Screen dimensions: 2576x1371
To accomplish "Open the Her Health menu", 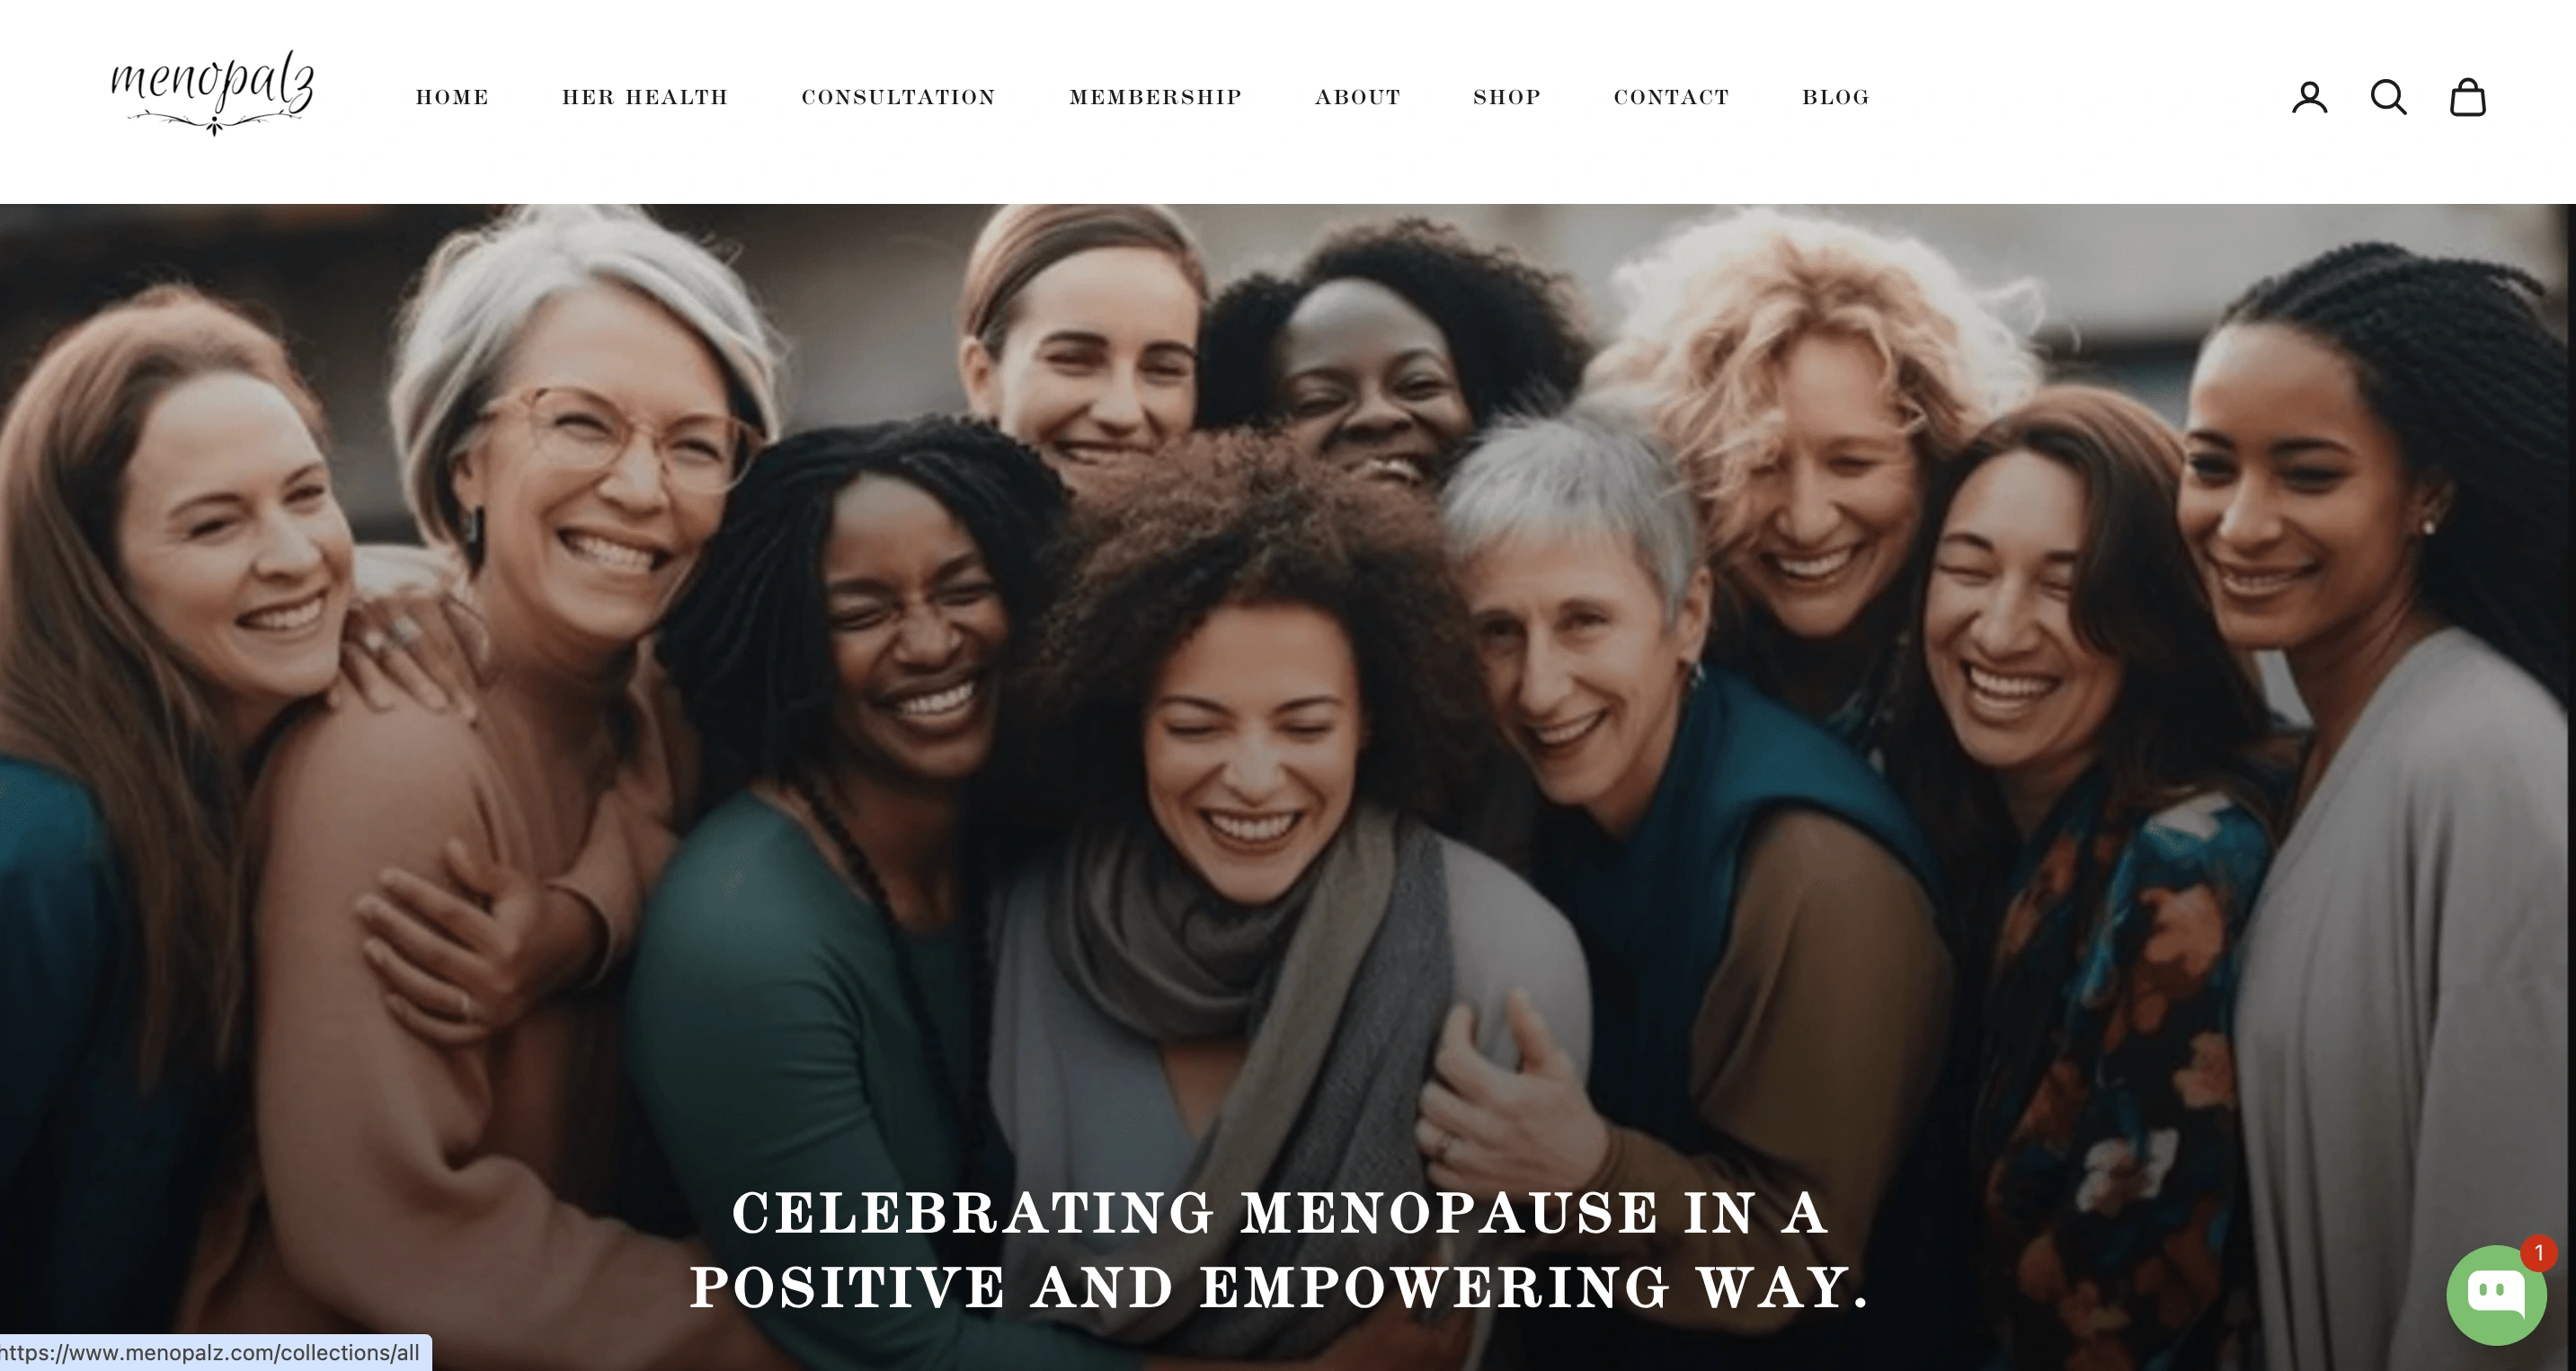I will click(x=645, y=98).
